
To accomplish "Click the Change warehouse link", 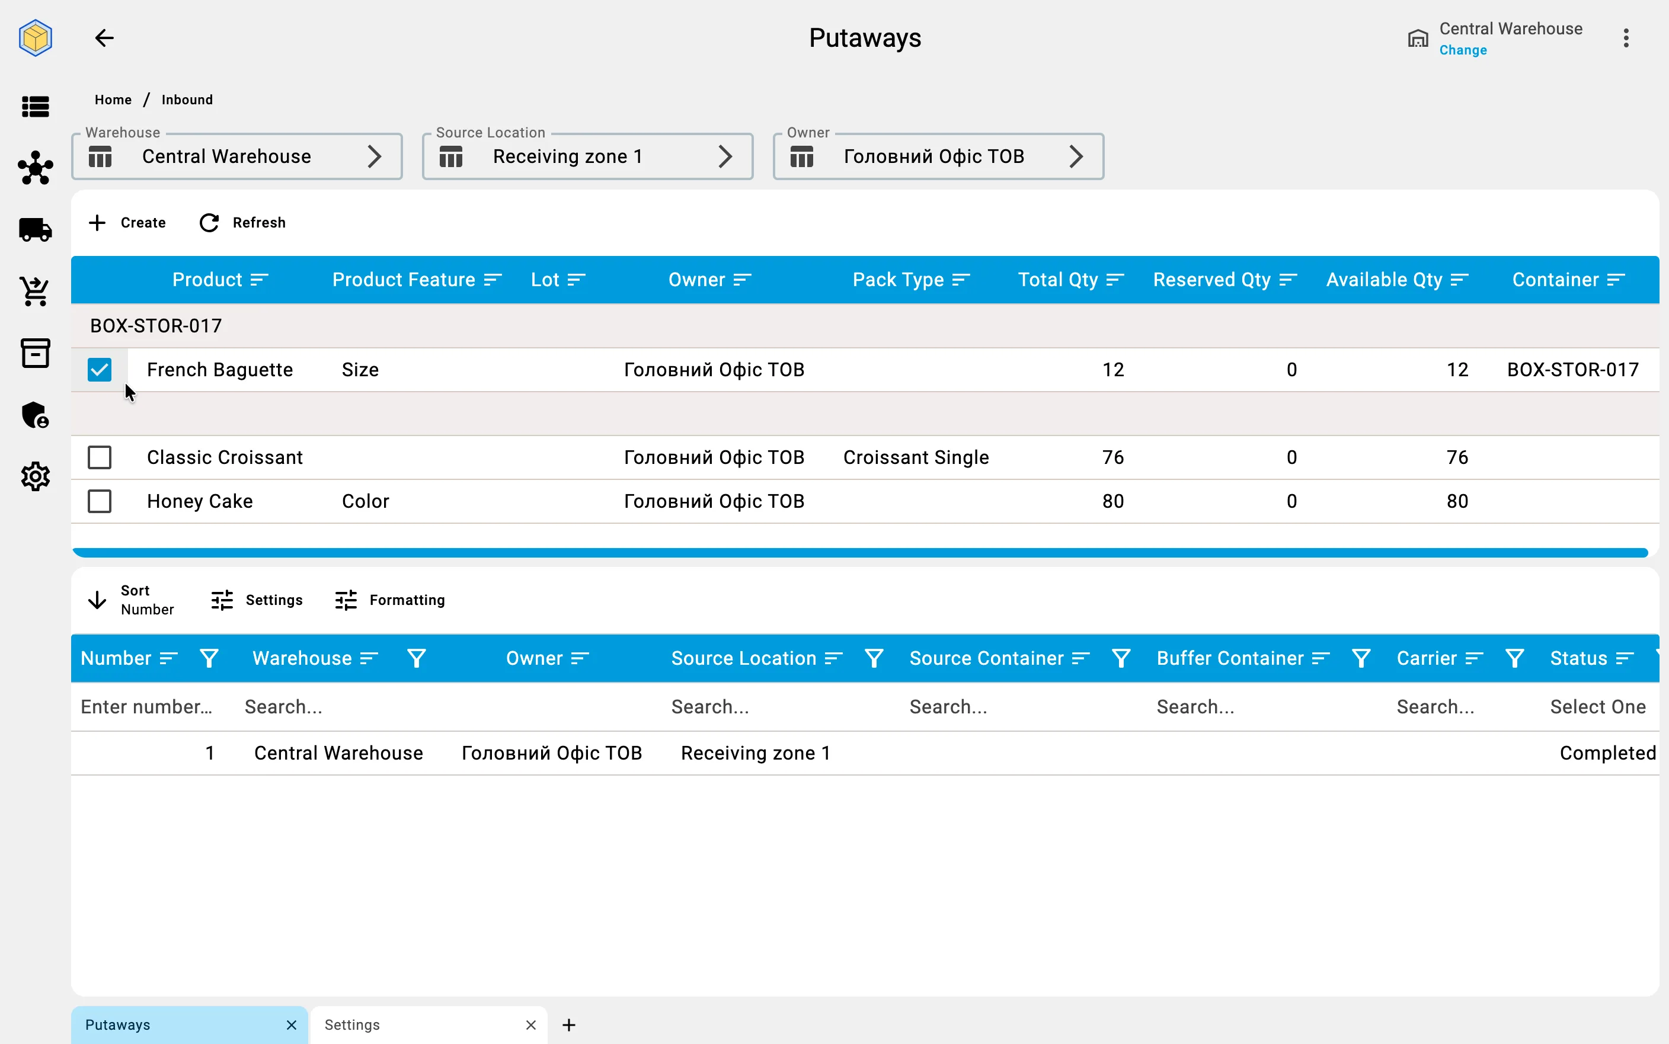I will [1463, 50].
